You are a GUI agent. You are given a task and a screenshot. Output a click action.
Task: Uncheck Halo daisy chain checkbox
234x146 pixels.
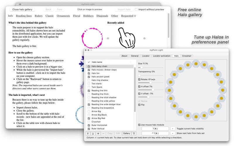[x=89, y=66]
